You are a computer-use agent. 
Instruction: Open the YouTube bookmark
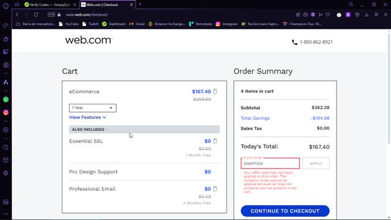(x=68, y=24)
